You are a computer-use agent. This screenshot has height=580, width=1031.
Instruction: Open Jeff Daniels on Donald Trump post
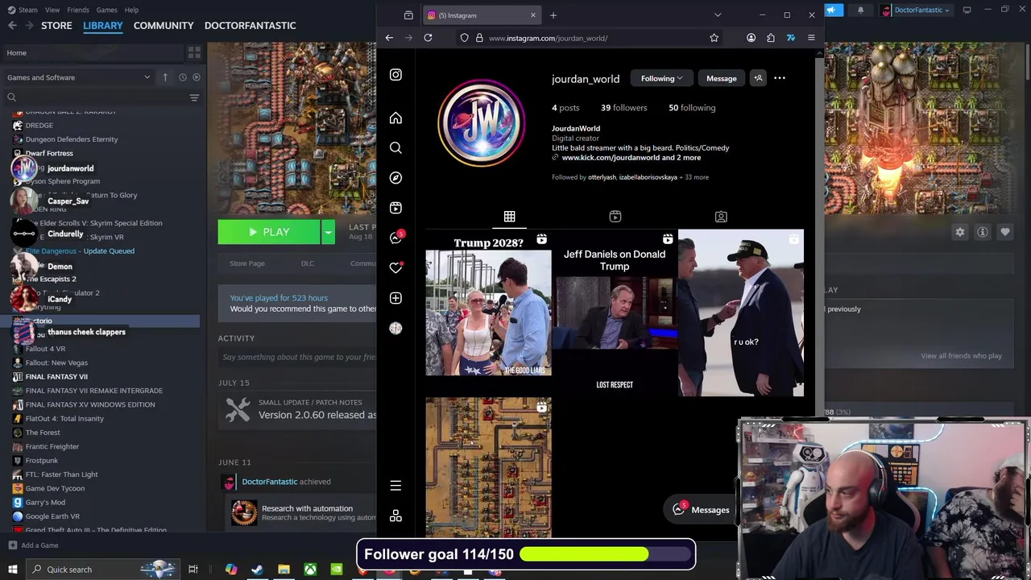615,313
